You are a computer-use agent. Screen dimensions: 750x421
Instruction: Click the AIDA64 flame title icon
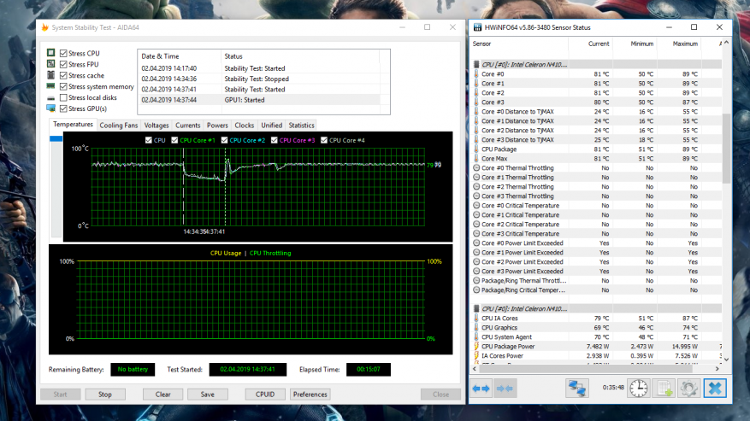point(45,27)
